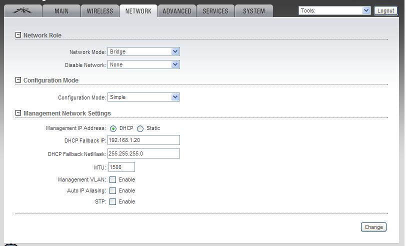Select the DHCP radio button
Screen dimensions: 406x246
tap(113, 128)
